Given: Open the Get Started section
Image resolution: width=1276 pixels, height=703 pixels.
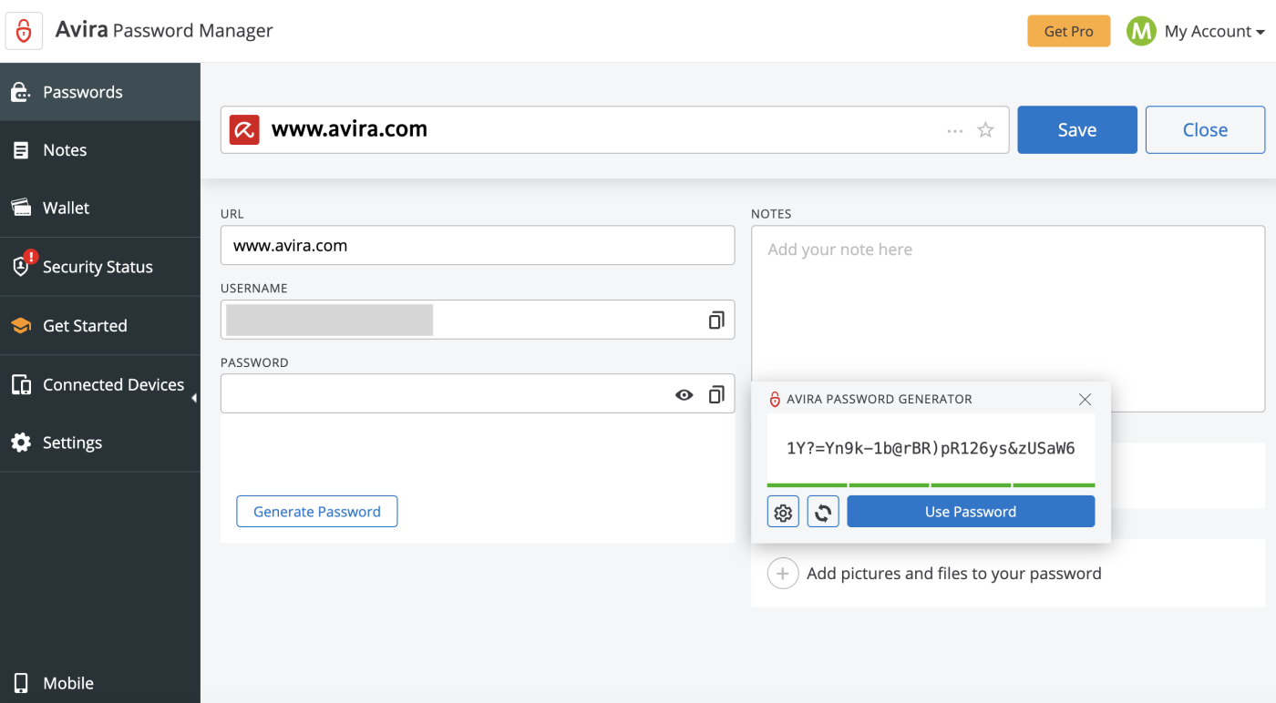Looking at the screenshot, I should (85, 325).
